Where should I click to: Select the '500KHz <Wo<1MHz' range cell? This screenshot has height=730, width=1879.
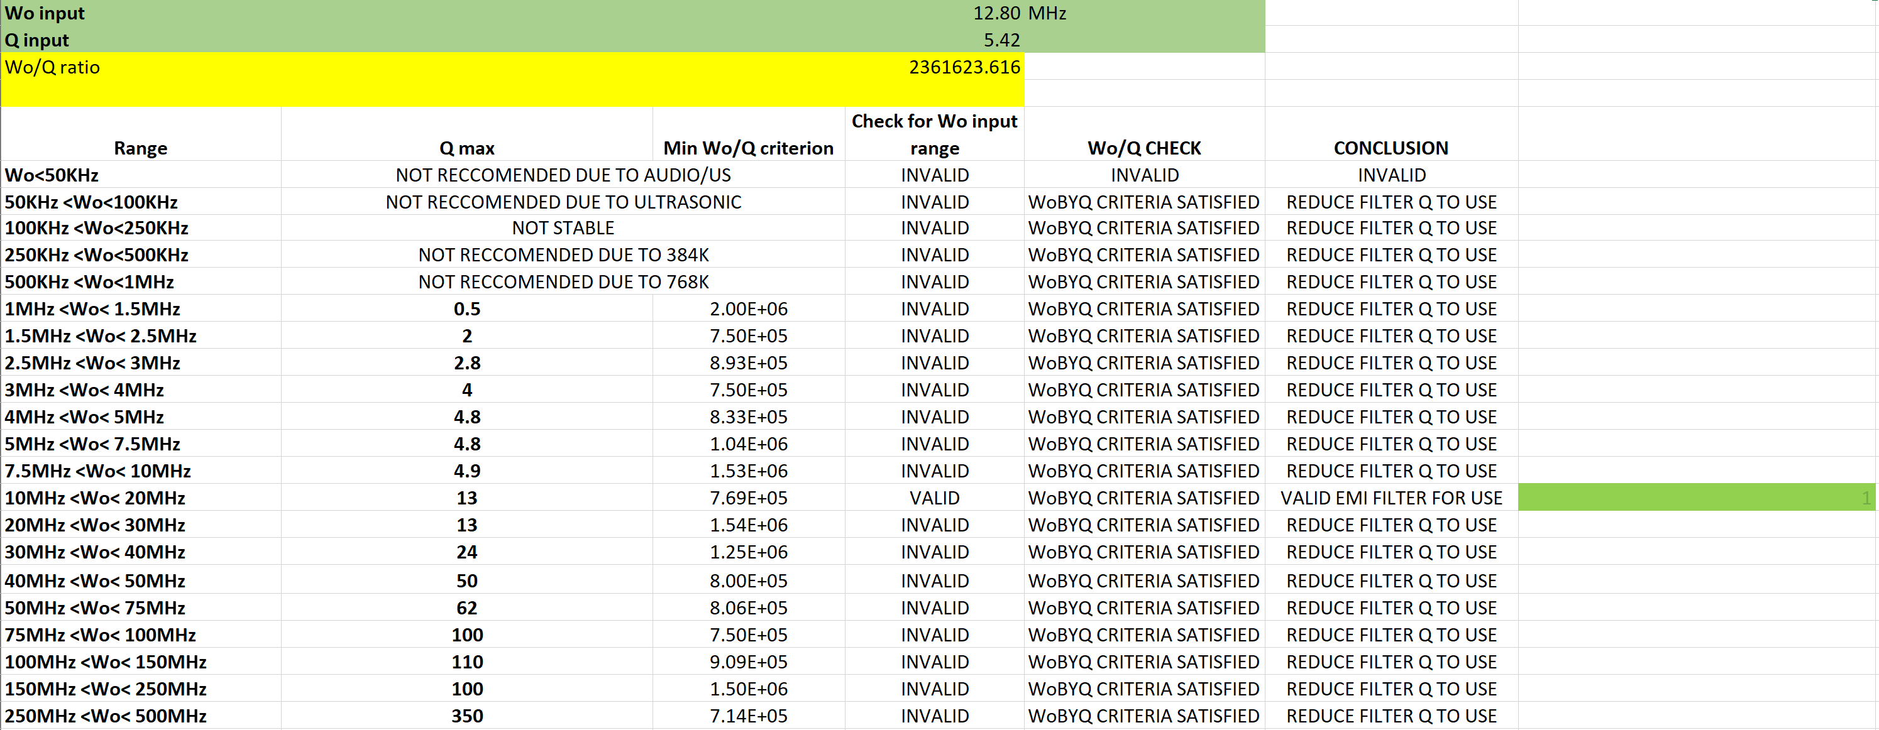click(x=141, y=282)
